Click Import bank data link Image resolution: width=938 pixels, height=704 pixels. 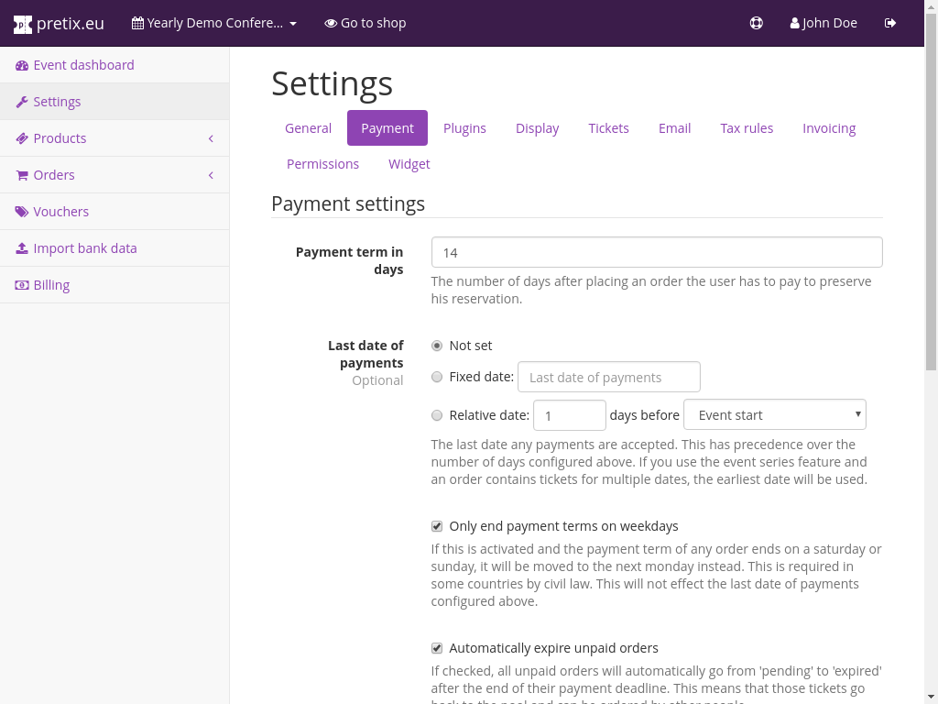pos(115,247)
